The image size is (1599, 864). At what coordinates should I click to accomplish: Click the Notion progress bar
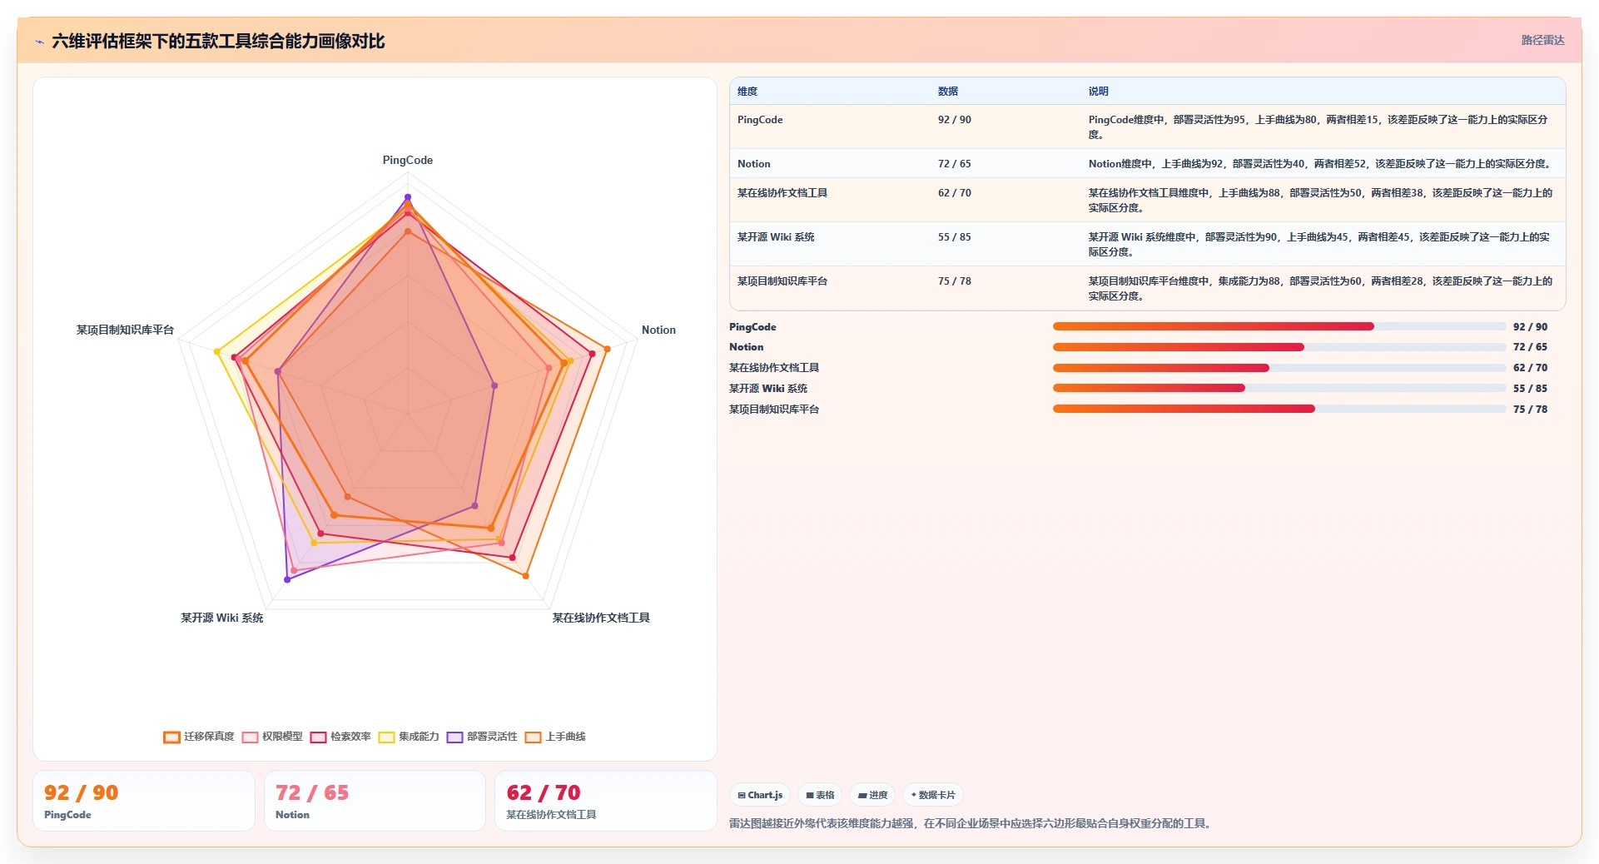pos(1279,347)
